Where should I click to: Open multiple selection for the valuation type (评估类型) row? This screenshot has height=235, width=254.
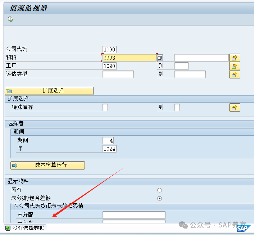click(235, 74)
